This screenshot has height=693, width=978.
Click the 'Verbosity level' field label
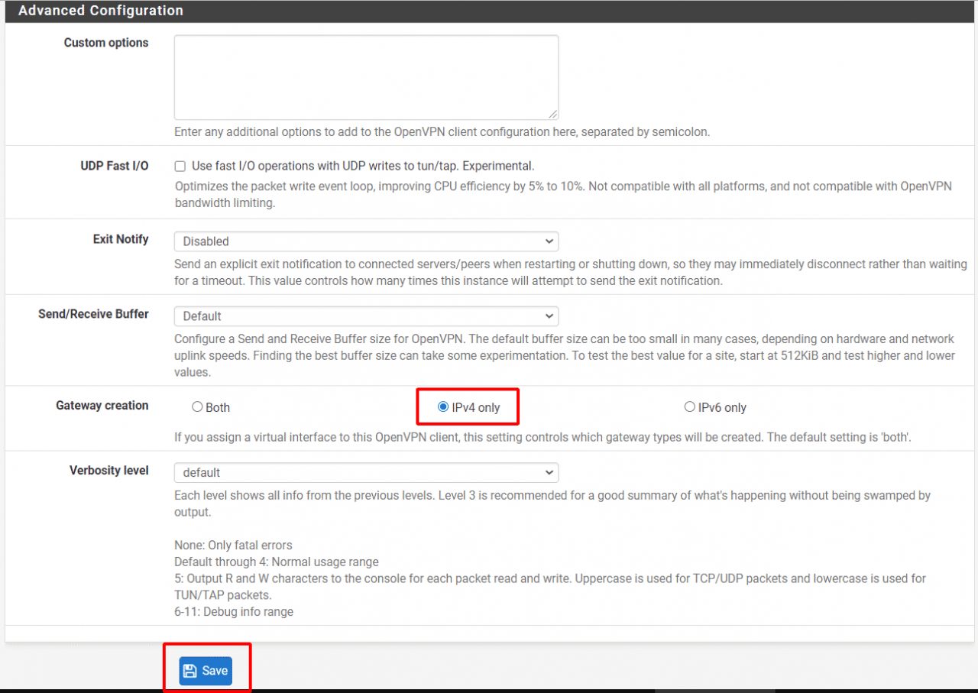pyautogui.click(x=108, y=471)
